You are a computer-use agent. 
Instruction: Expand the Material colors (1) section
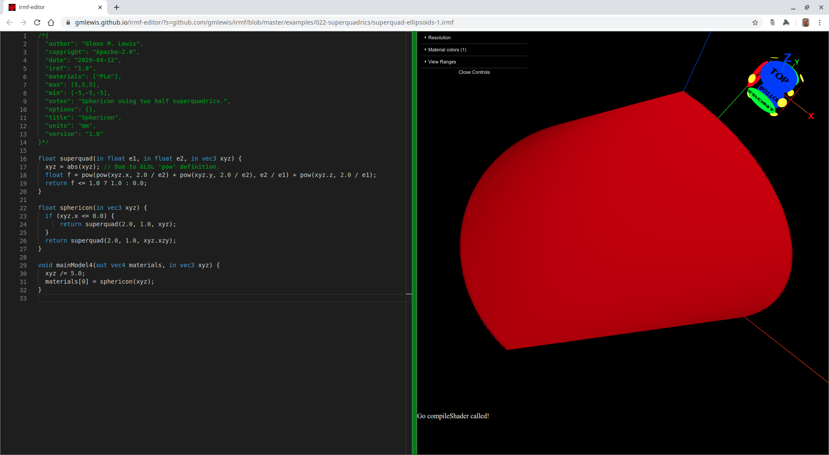pyautogui.click(x=447, y=50)
